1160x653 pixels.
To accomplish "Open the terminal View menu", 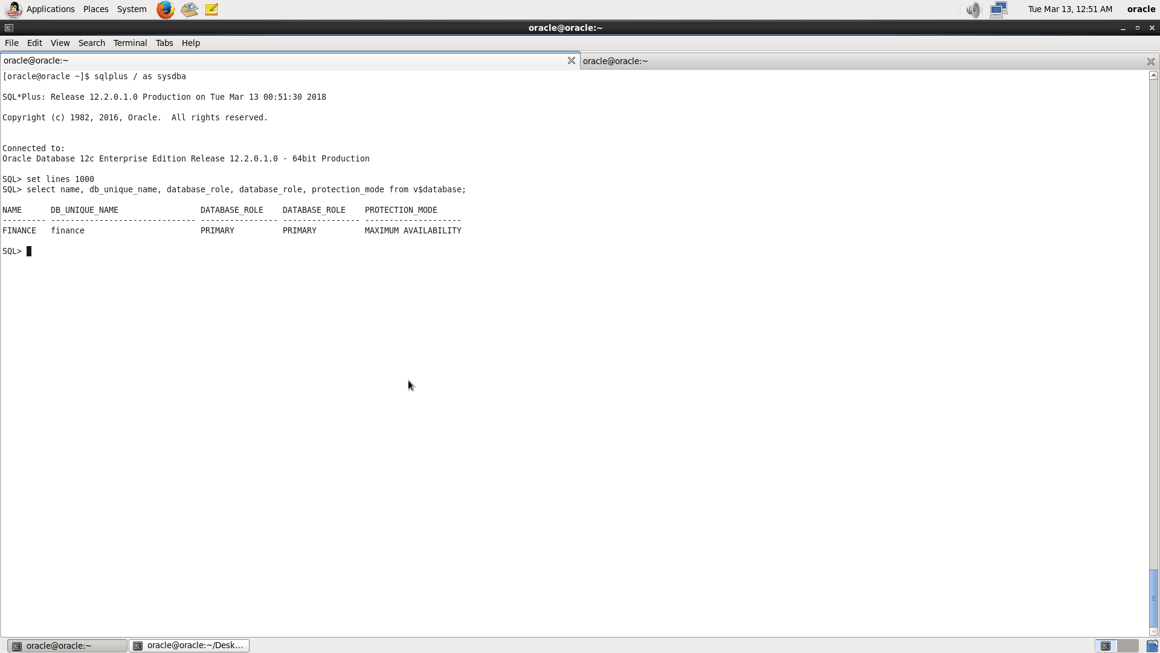I will (60, 43).
